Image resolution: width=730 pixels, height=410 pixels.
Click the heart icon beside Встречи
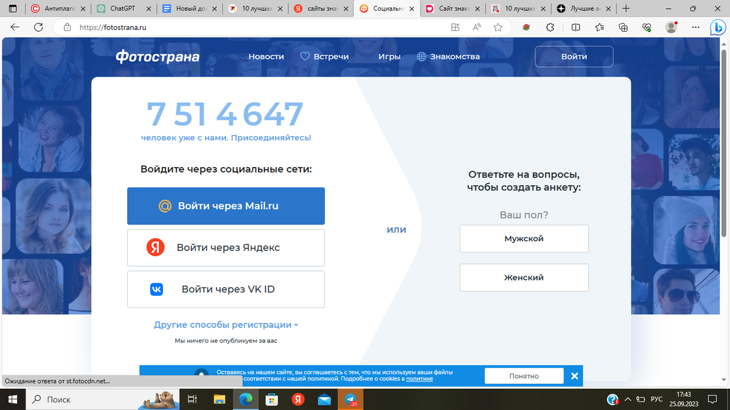click(x=305, y=56)
